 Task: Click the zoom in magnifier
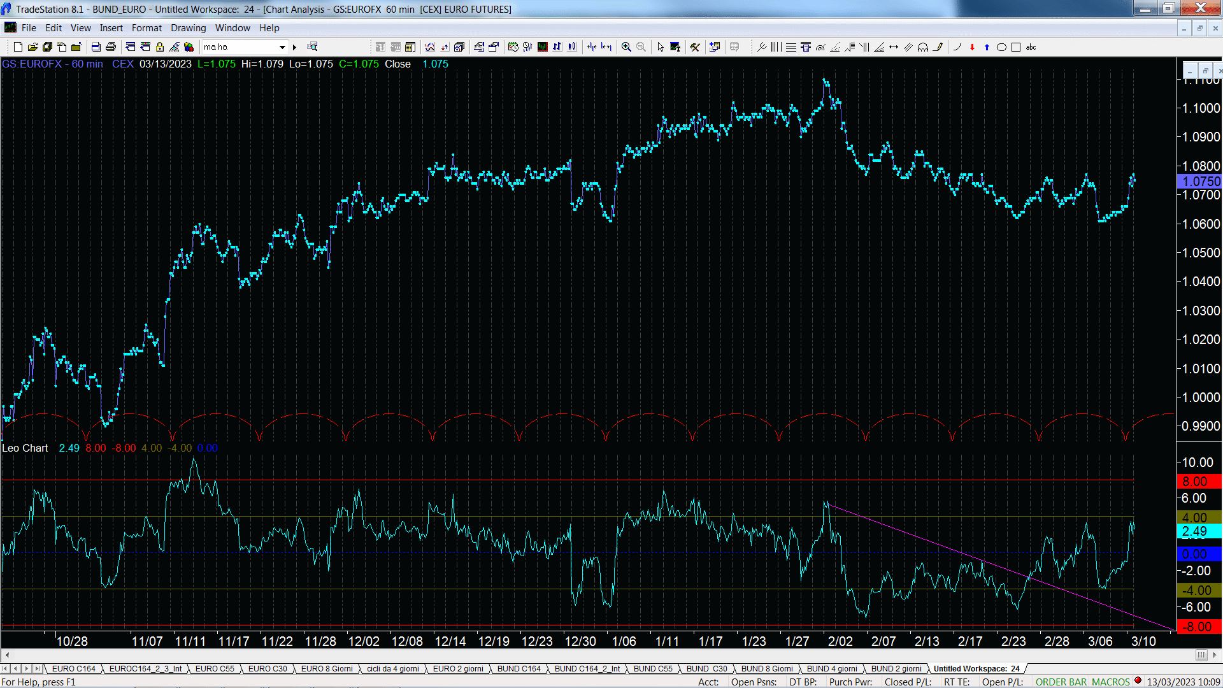tap(626, 47)
